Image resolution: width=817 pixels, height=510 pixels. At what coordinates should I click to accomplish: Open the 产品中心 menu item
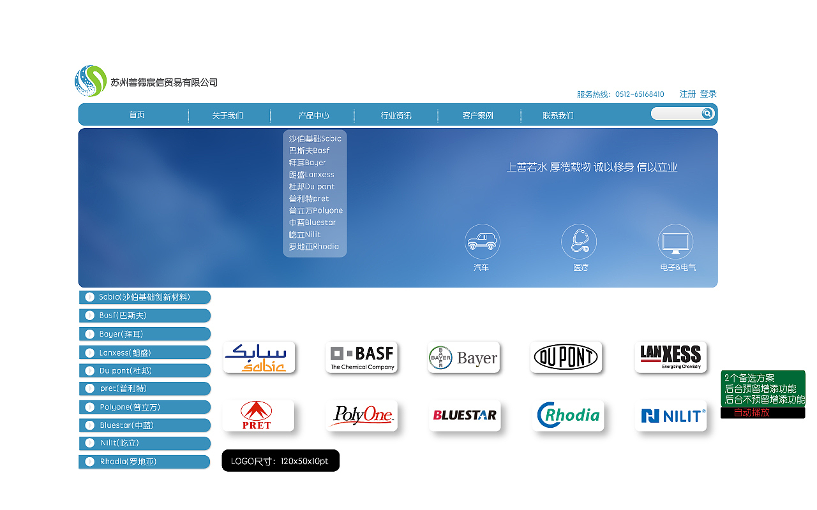[x=313, y=115]
